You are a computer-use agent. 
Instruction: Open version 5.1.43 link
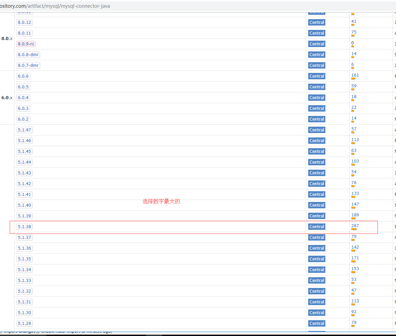click(x=25, y=173)
